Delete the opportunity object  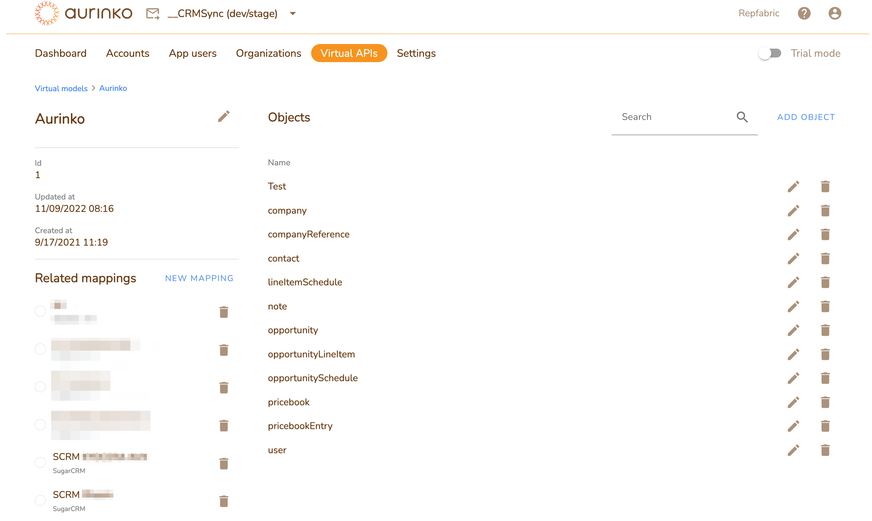(x=825, y=330)
